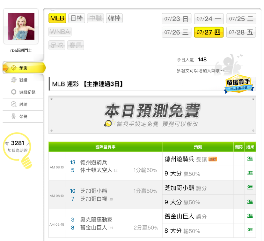Open the 戰績 sidebar menu item

click(x=23, y=80)
